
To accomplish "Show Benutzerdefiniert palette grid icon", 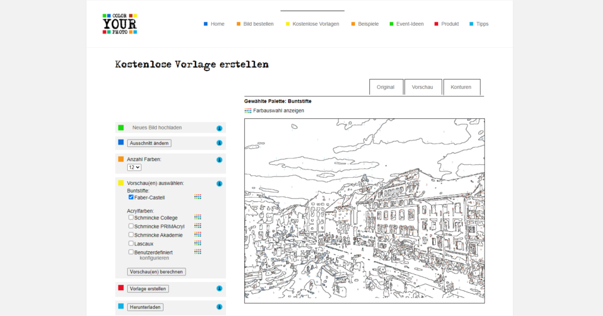I will (198, 252).
